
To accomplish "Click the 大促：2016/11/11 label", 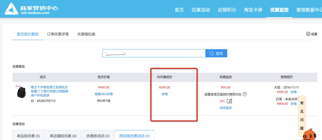I will 287,87.
